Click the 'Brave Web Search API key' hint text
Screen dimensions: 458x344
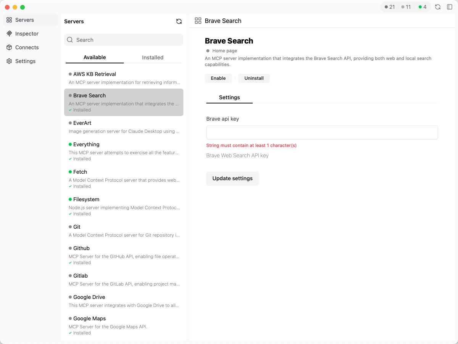[237, 155]
